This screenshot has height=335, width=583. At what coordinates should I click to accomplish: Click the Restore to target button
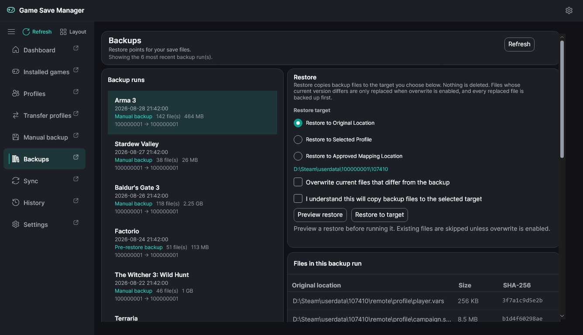(380, 215)
